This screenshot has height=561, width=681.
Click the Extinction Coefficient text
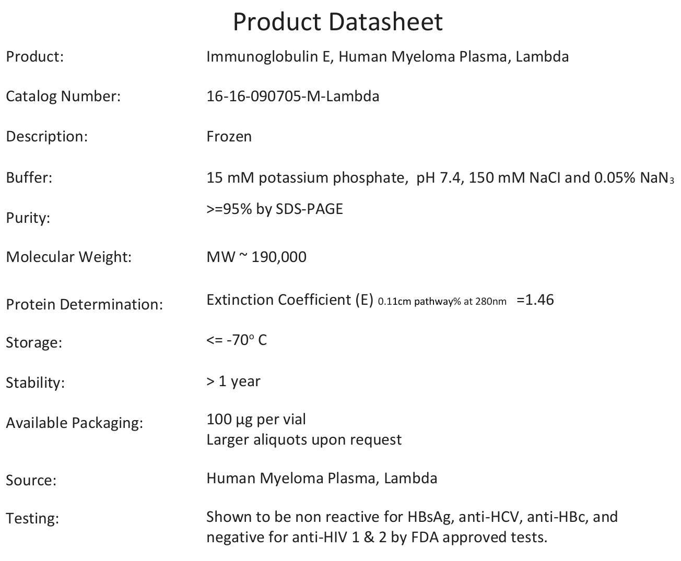click(290, 300)
